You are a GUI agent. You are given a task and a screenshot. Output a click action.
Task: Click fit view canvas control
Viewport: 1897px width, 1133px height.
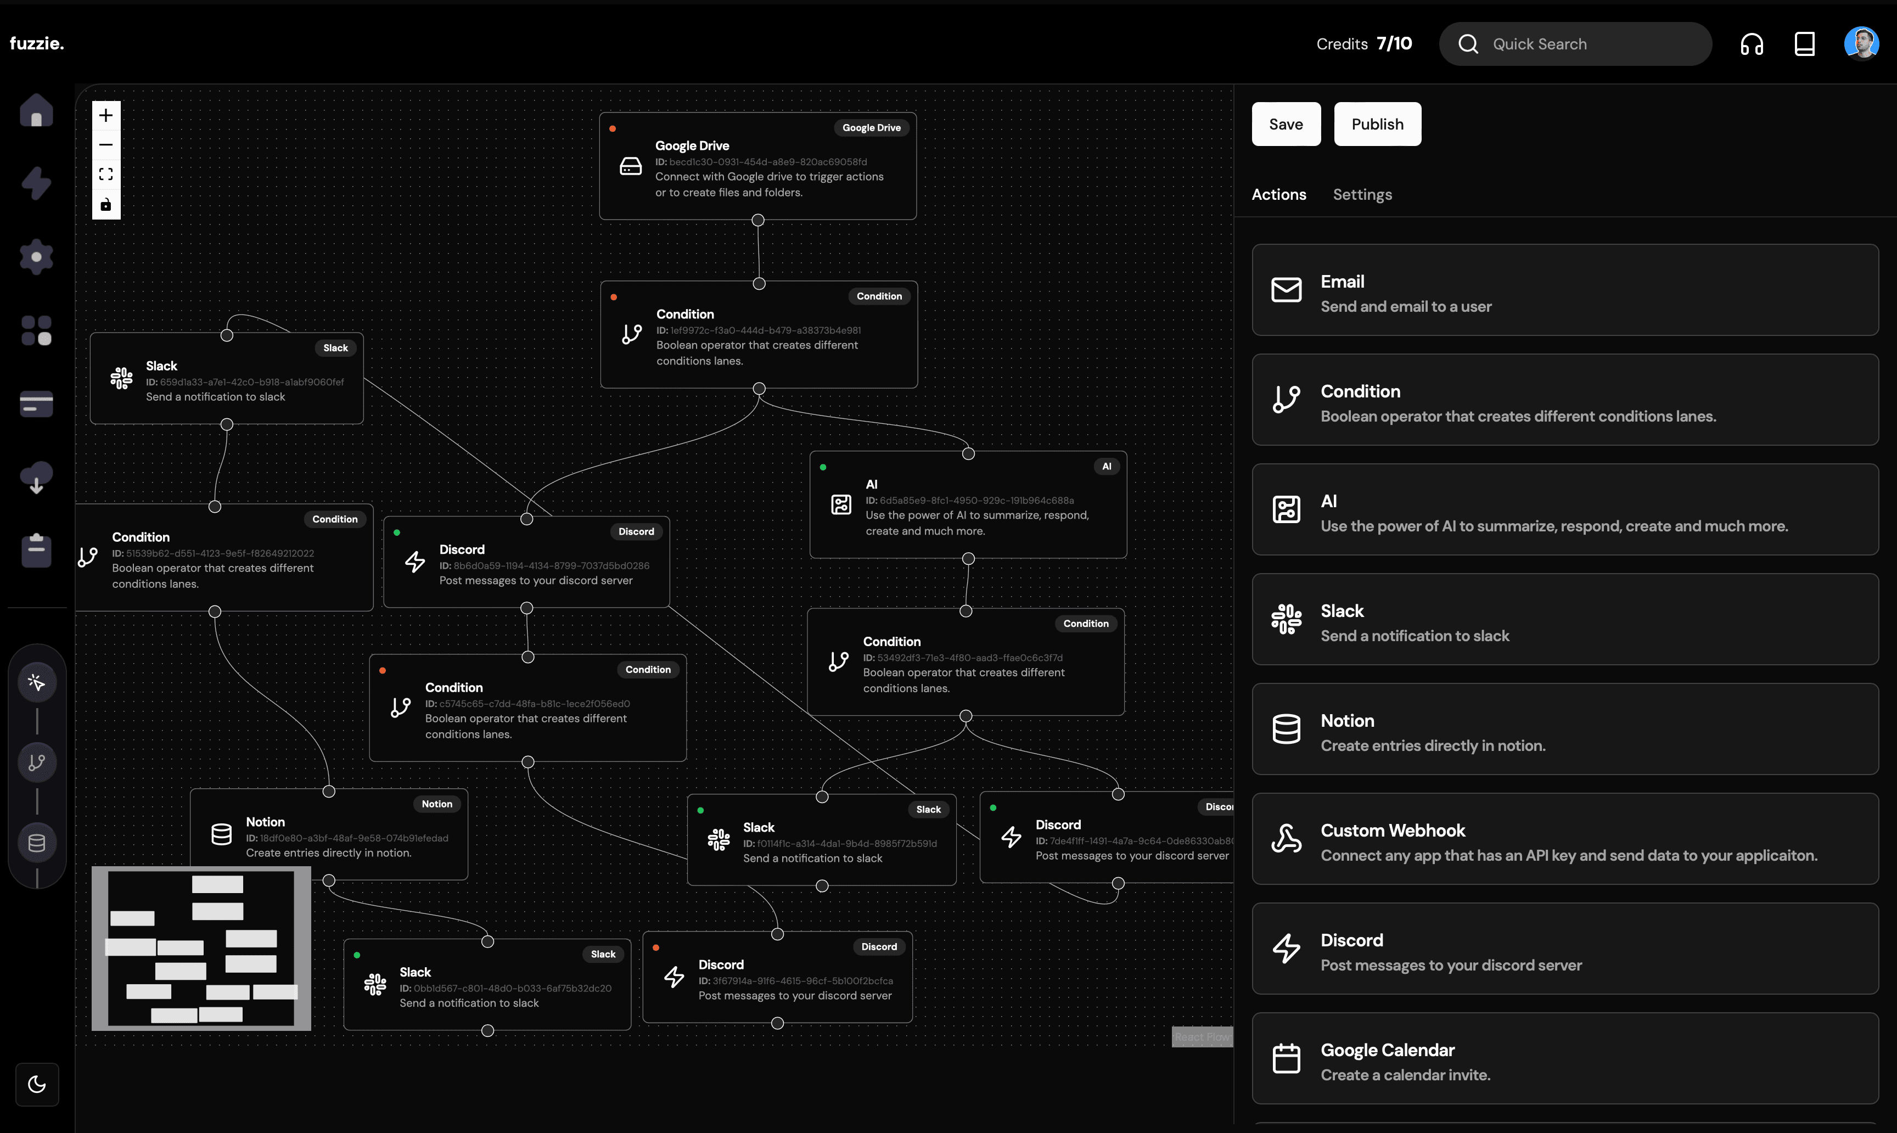106,175
